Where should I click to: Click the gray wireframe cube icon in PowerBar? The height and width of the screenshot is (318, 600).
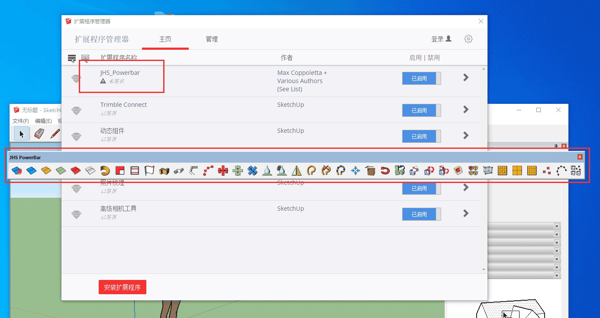(488, 170)
